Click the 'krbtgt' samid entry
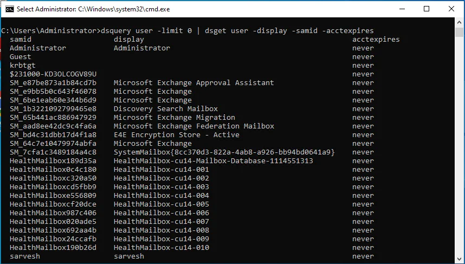This screenshot has height=264, width=465. pyautogui.click(x=23, y=65)
